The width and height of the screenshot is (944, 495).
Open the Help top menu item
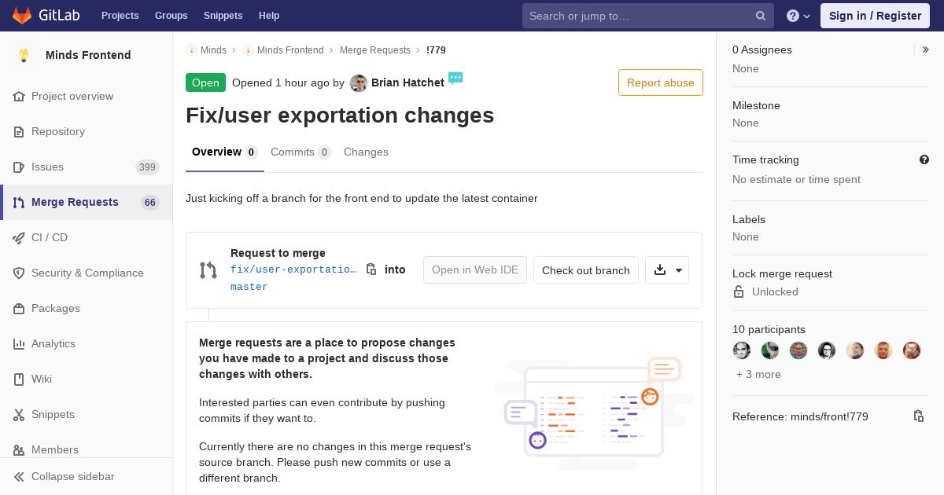click(269, 16)
